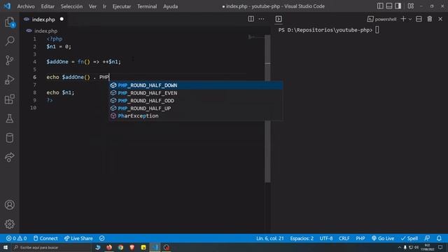The image size is (448, 252).
Task: Choose PHP_ROUND_HALF_UP suggestion
Action: coord(196,108)
